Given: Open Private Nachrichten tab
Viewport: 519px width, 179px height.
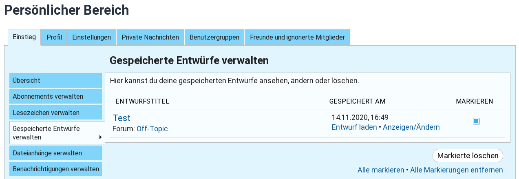Looking at the screenshot, I should pyautogui.click(x=150, y=37).
